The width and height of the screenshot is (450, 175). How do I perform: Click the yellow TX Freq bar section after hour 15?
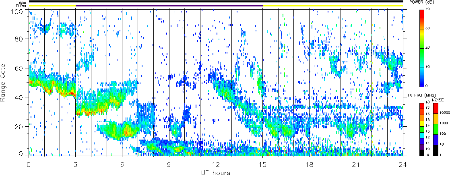(x=333, y=6)
